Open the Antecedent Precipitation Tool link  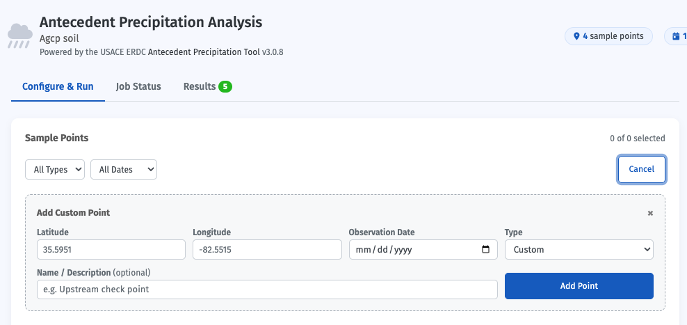[204, 52]
